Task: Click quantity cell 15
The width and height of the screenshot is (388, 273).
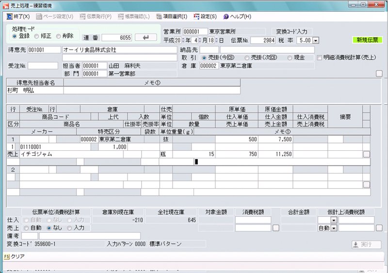Action: 194,154
